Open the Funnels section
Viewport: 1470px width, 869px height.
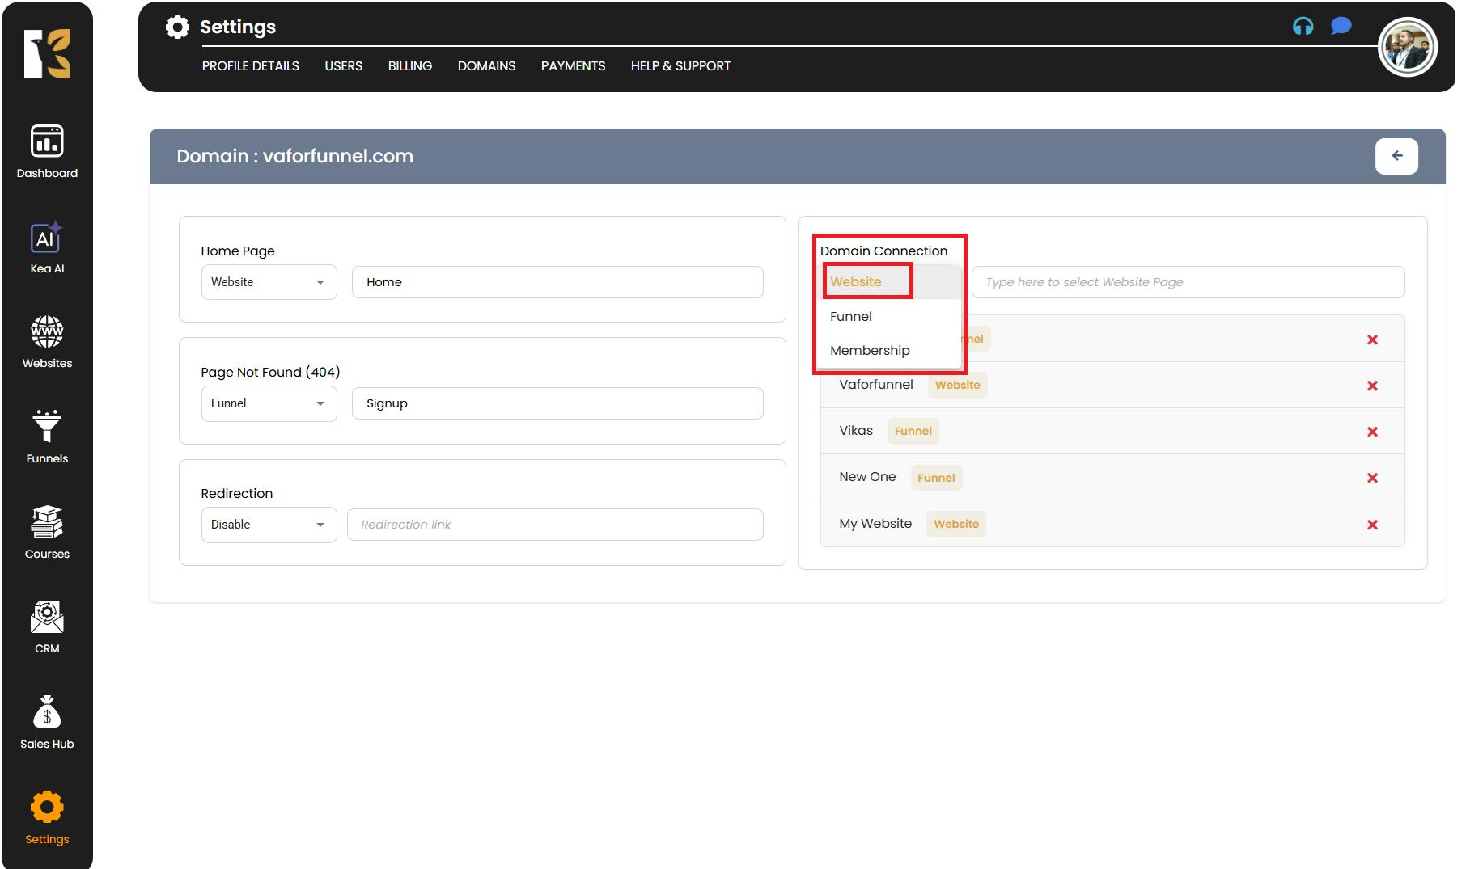pos(47,437)
